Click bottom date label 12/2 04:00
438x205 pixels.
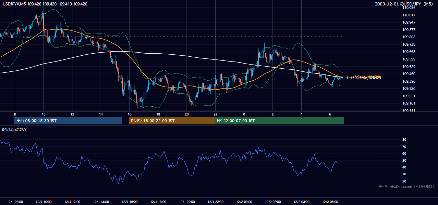301,202
